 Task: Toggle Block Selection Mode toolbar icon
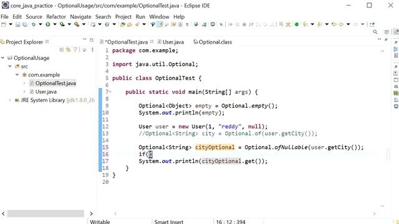180,24
